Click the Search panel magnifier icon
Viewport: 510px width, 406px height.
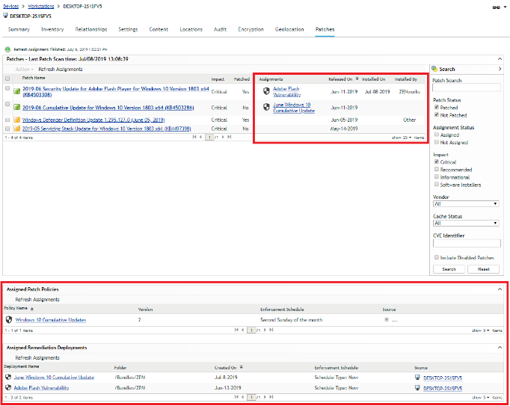[x=434, y=69]
